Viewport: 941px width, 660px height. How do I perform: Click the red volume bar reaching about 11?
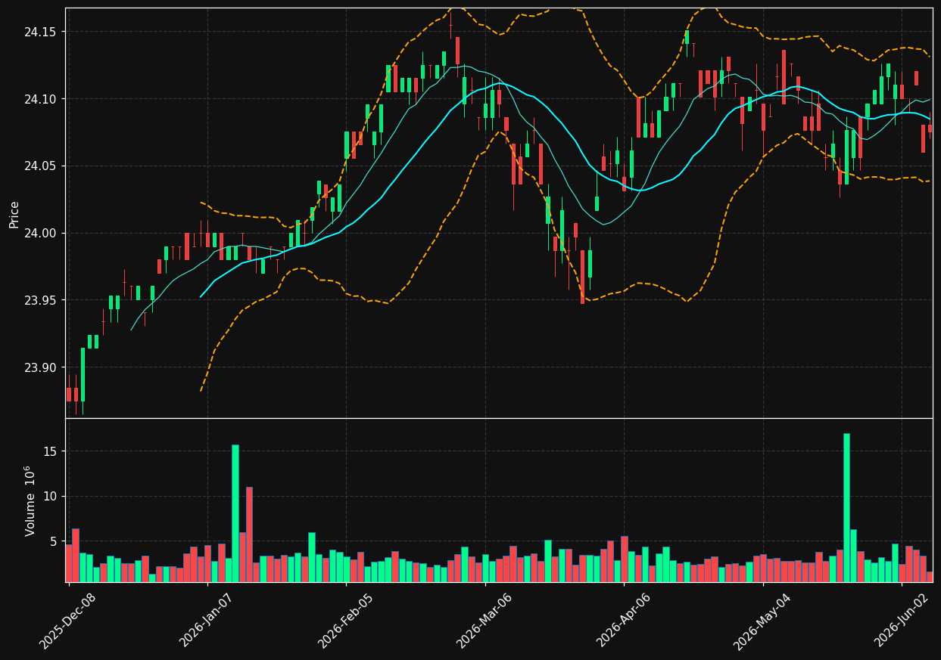click(x=249, y=535)
